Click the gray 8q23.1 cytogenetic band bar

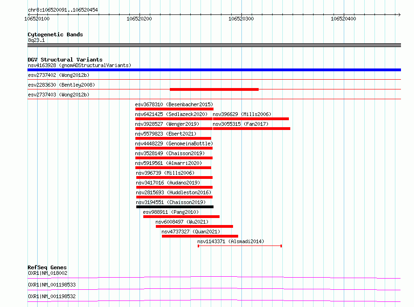214,45
